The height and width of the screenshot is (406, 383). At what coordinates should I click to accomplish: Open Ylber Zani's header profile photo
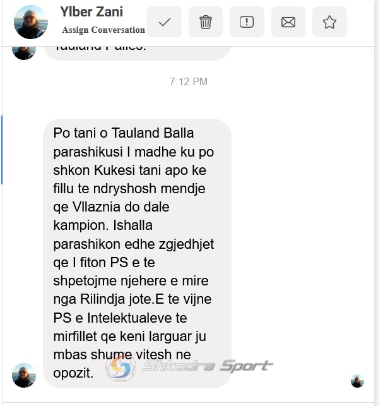pos(31,22)
